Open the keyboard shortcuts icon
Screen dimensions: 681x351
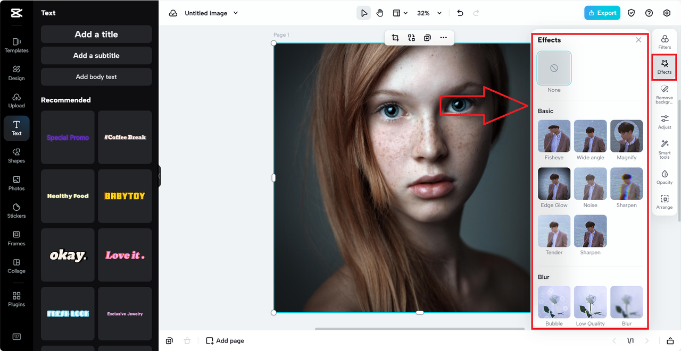point(16,337)
